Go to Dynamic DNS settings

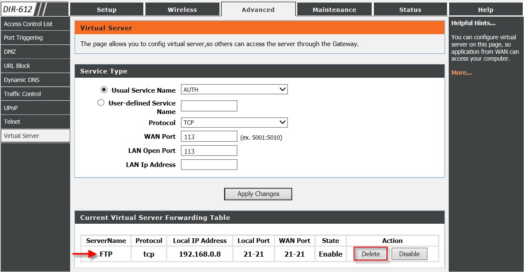[35, 80]
